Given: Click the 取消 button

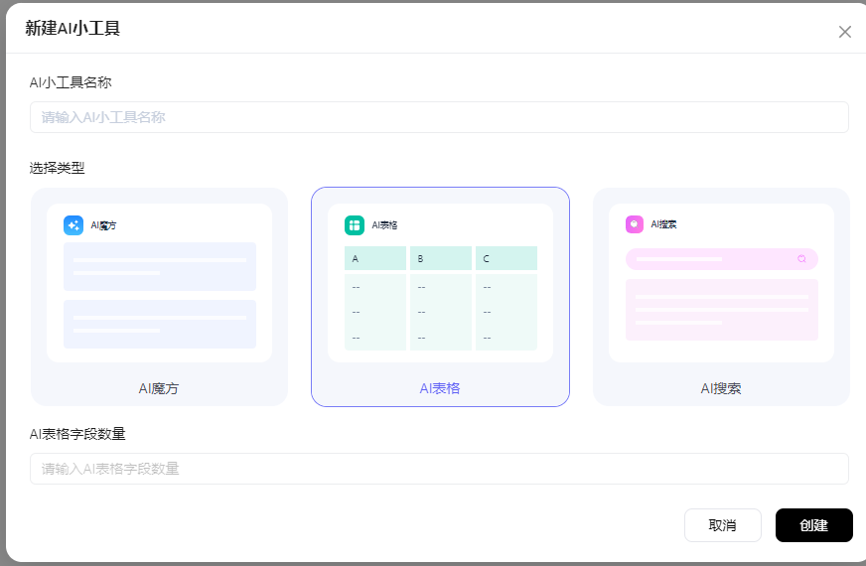Looking at the screenshot, I should [722, 525].
